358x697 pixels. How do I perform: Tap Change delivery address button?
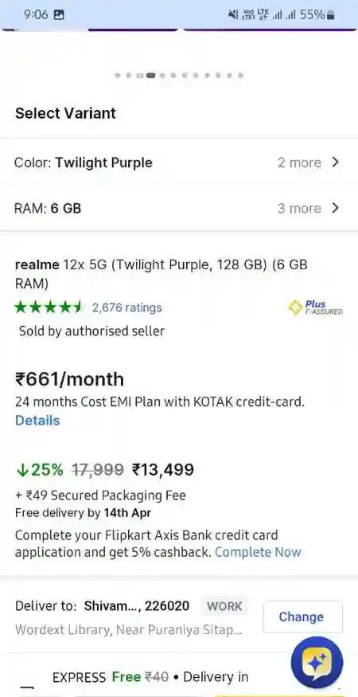pos(302,617)
